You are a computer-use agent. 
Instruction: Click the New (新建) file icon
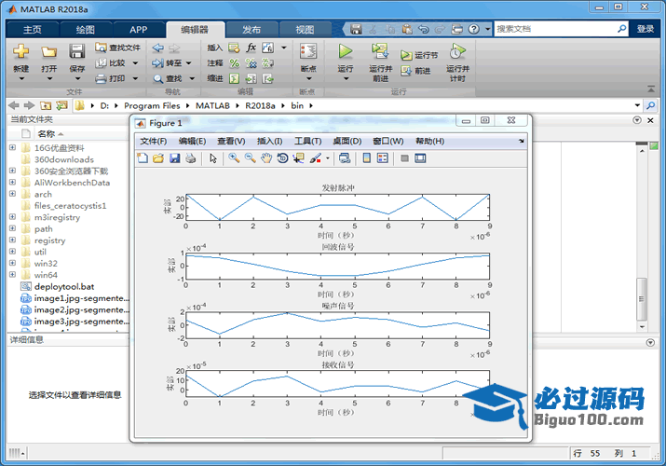(20, 52)
